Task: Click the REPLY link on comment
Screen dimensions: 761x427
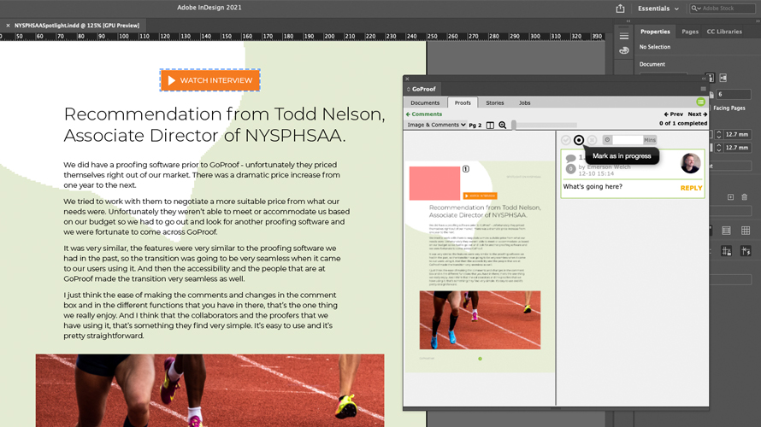Action: (691, 188)
